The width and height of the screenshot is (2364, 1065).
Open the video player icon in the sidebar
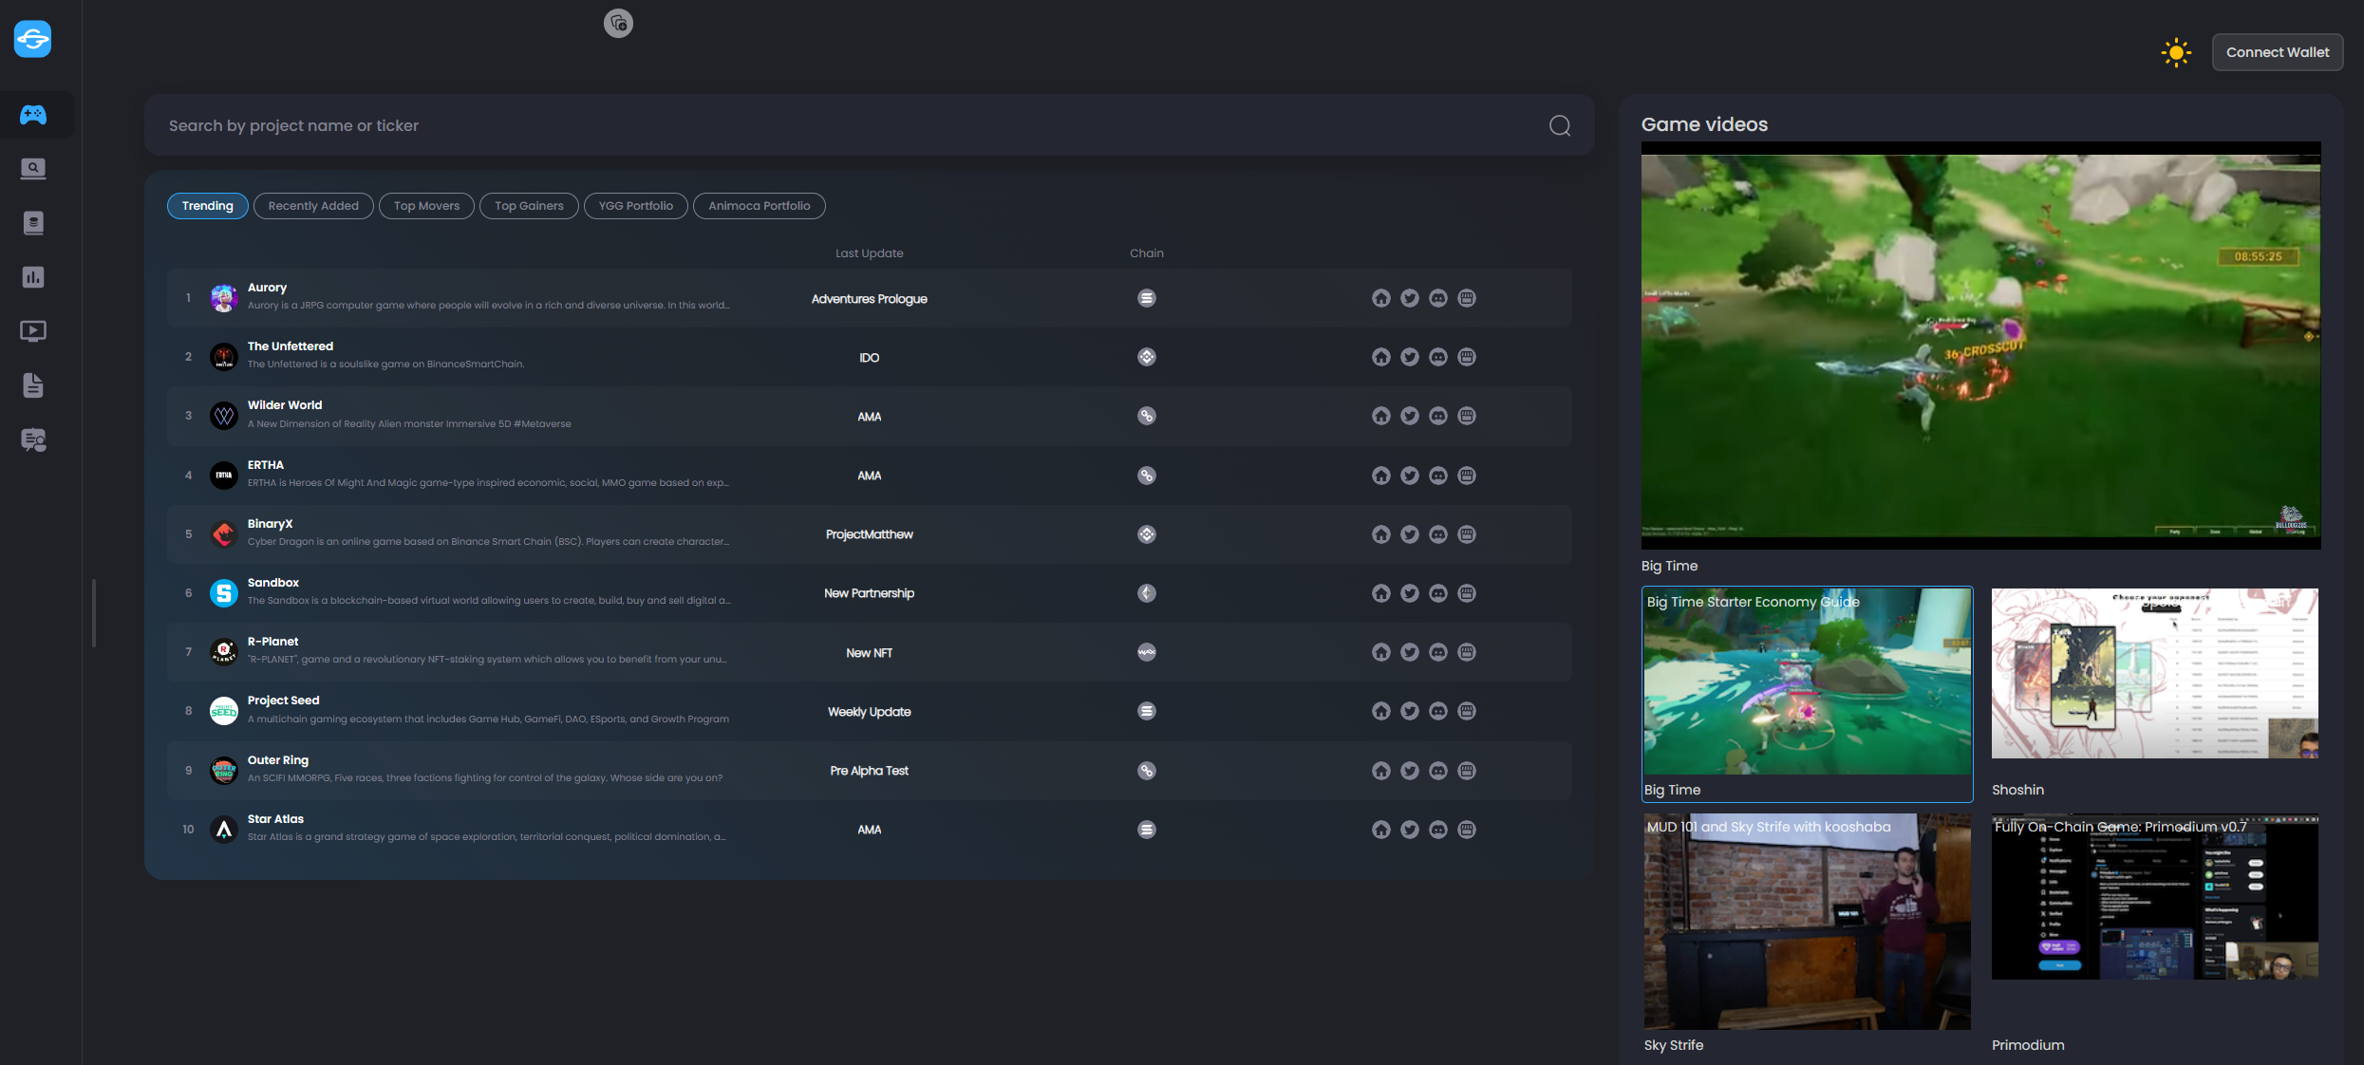pos(33,331)
